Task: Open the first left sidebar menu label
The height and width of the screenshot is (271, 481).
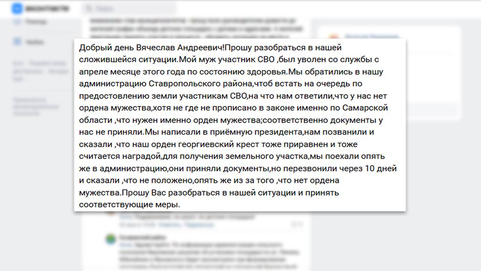Action: click(36, 22)
